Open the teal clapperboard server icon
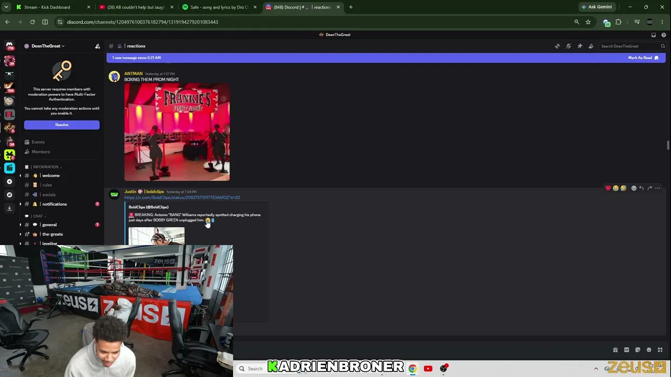 9,168
